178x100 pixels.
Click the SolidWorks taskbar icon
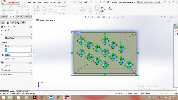pos(67,97)
